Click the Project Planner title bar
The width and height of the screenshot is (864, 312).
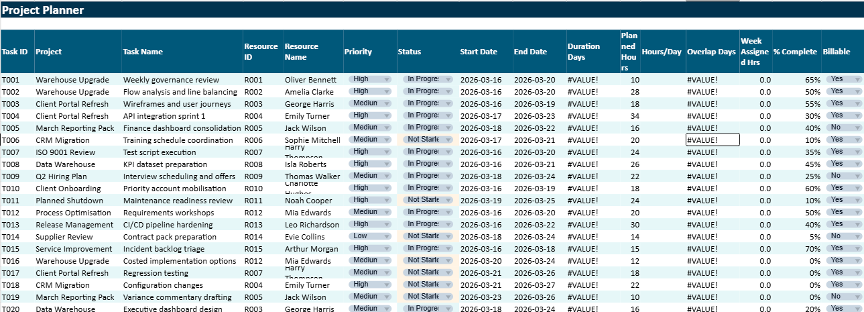click(x=432, y=10)
